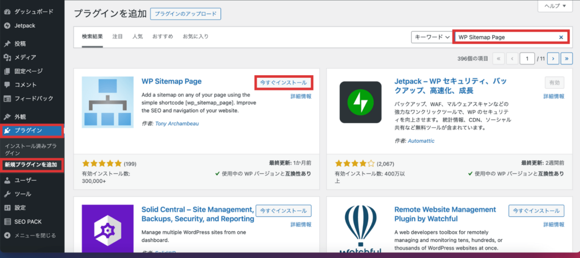The width and height of the screenshot is (580, 258).
Task: Click the SEO PACK list icon
Action: point(7,221)
